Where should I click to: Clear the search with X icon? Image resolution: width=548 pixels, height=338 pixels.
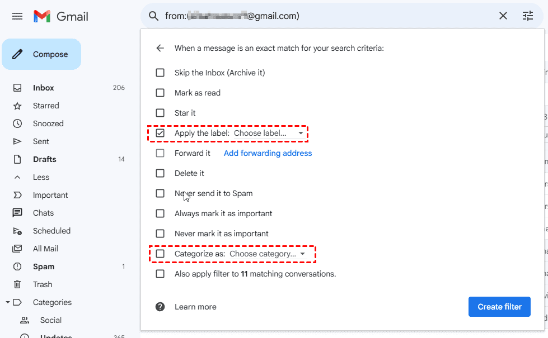503,16
